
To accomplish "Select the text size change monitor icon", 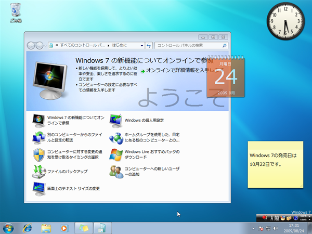I will [39, 189].
